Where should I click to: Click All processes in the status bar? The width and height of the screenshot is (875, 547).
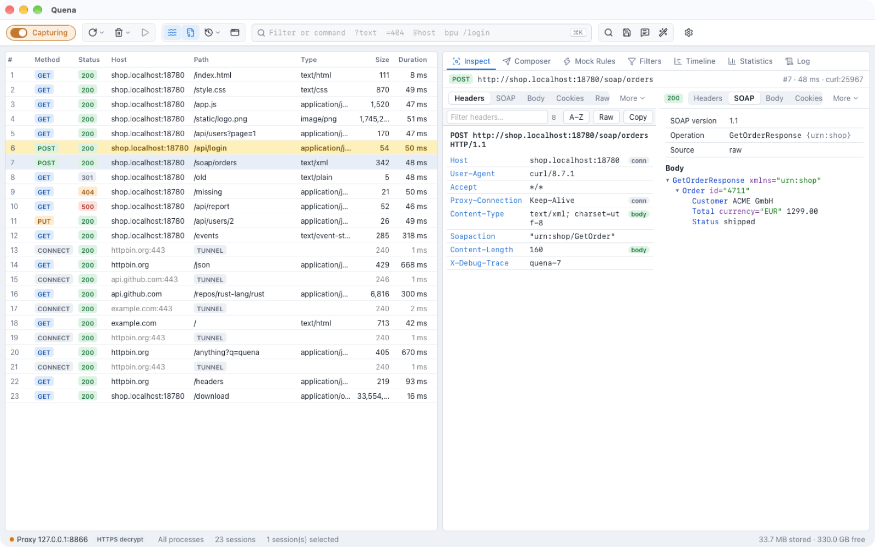tap(181, 539)
